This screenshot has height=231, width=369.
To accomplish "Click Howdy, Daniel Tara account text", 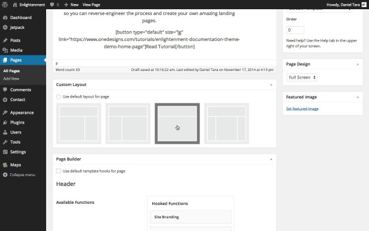I will tap(343, 5).
